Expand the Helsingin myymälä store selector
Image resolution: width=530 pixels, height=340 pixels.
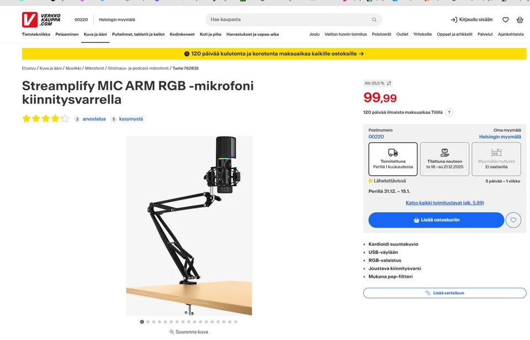click(x=500, y=137)
